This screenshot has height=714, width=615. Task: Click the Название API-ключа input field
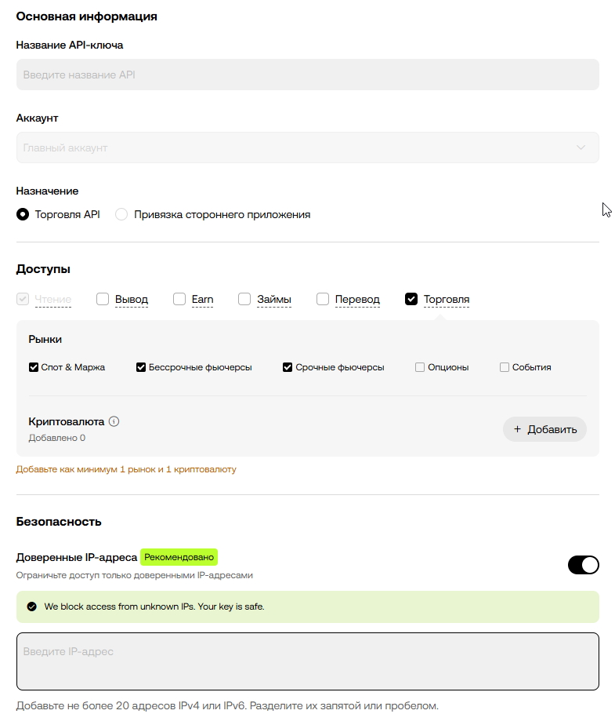(308, 75)
